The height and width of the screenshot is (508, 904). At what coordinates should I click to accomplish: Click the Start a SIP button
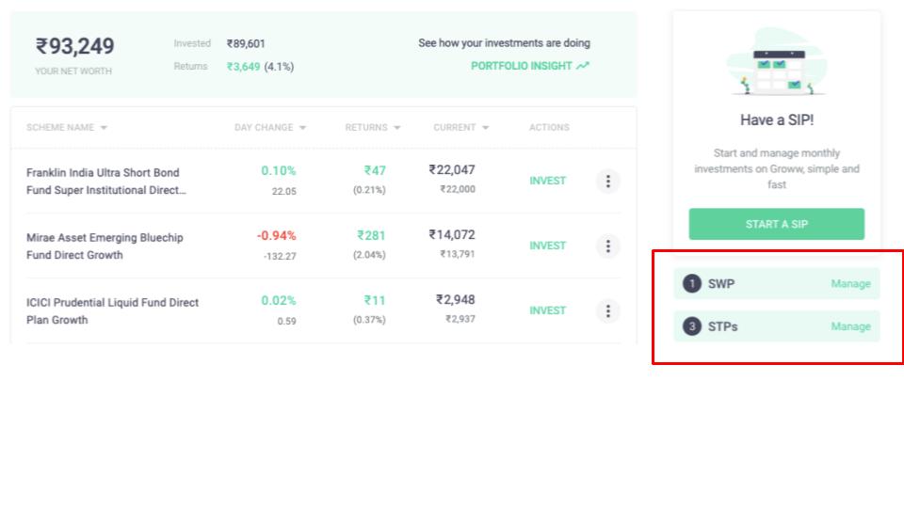click(777, 224)
